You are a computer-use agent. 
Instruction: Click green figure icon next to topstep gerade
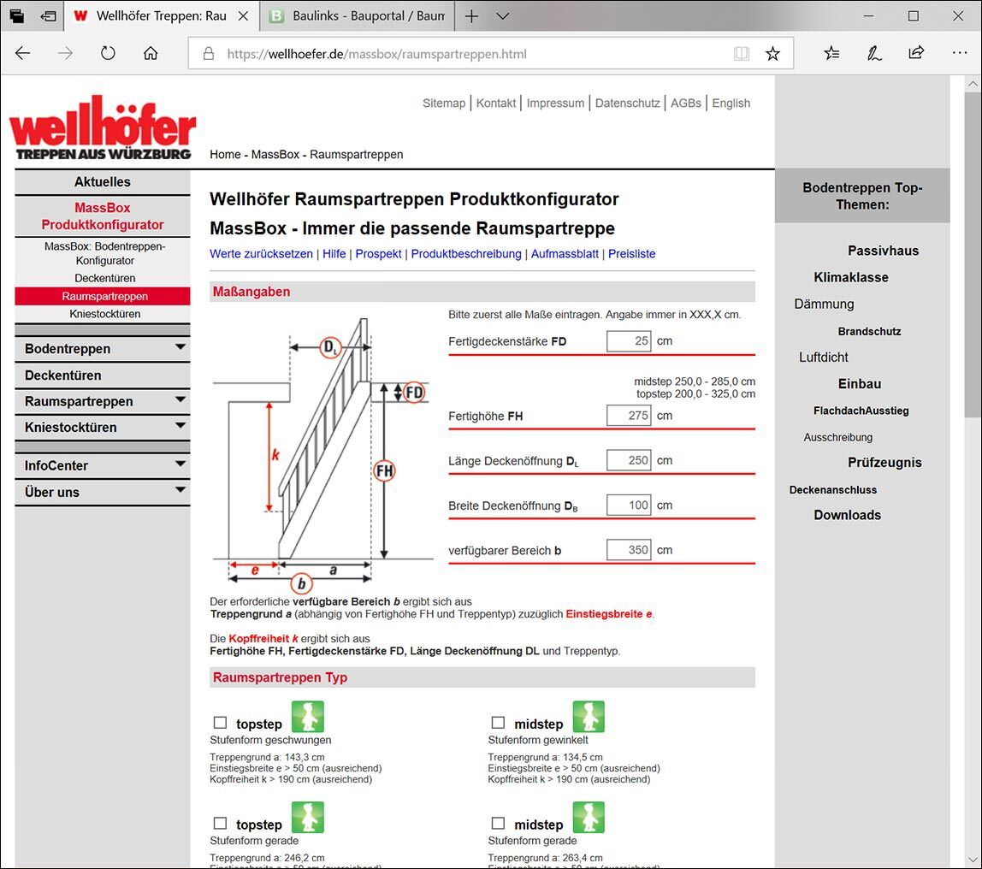[x=308, y=818]
